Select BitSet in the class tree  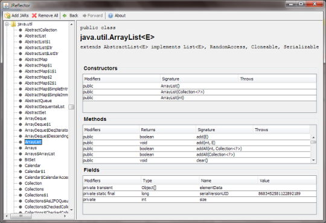(x=30, y=160)
